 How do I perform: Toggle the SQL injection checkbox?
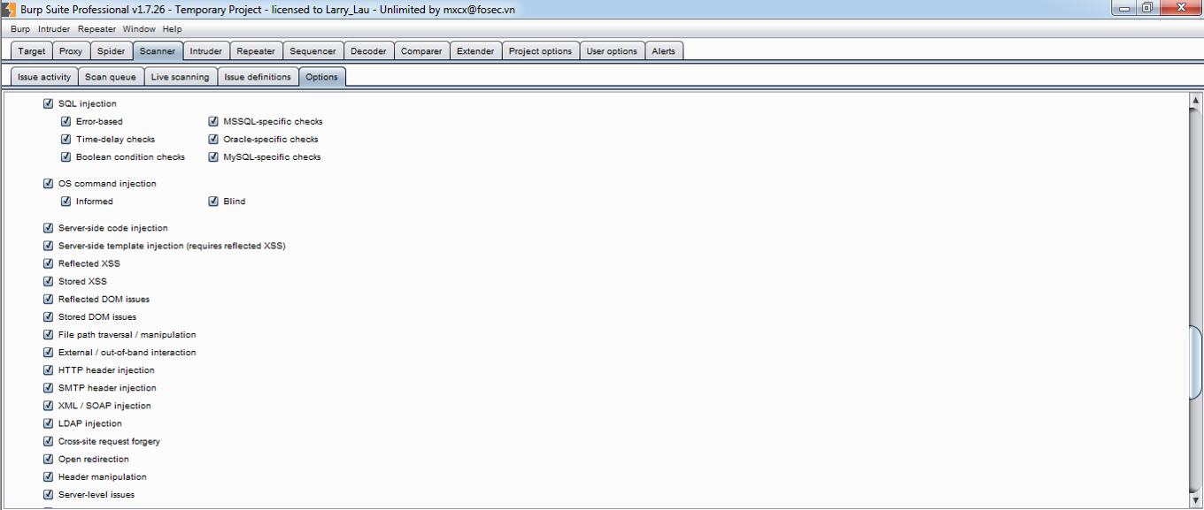[49, 103]
